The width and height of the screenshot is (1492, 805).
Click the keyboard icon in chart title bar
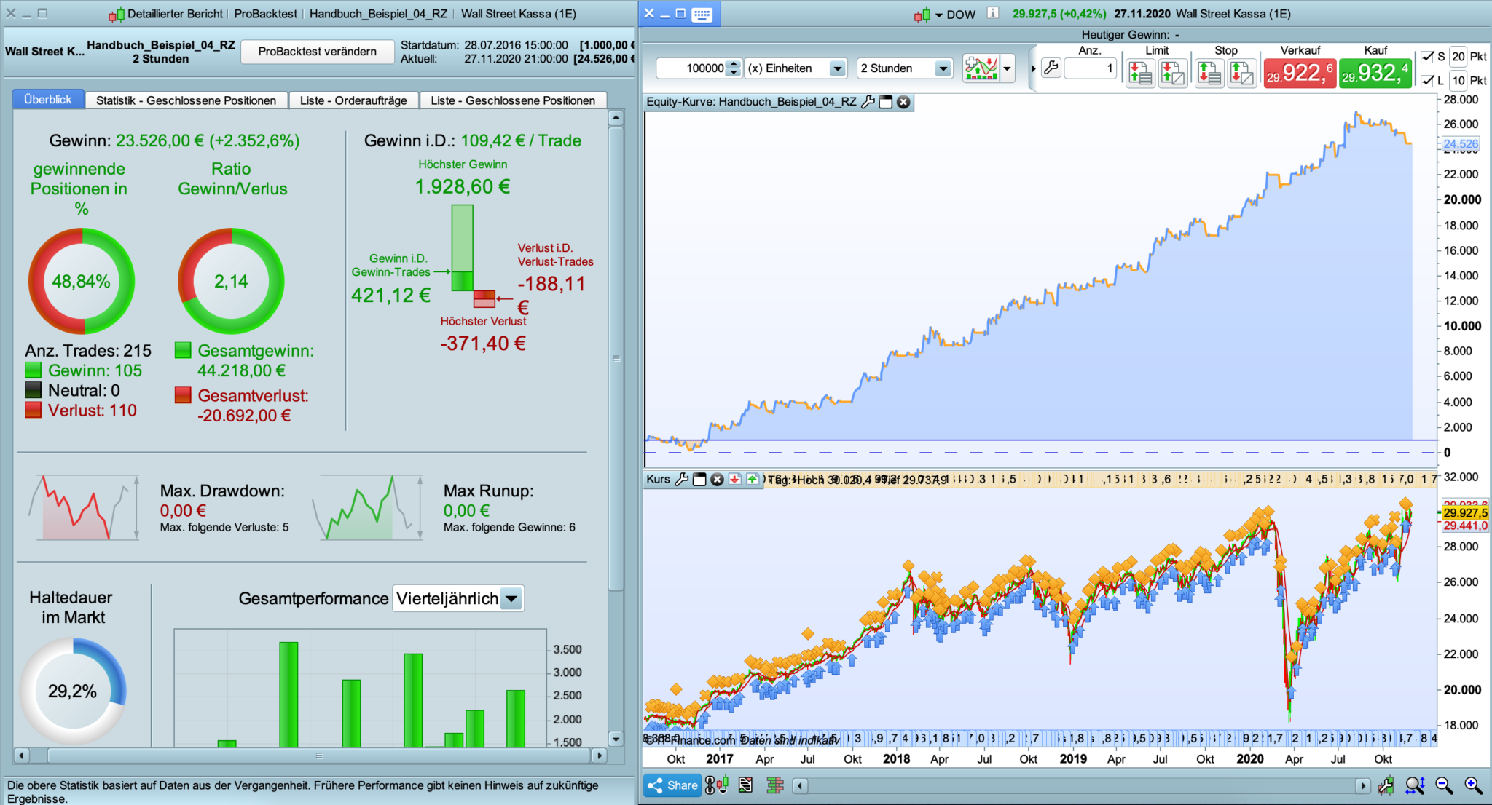point(702,14)
